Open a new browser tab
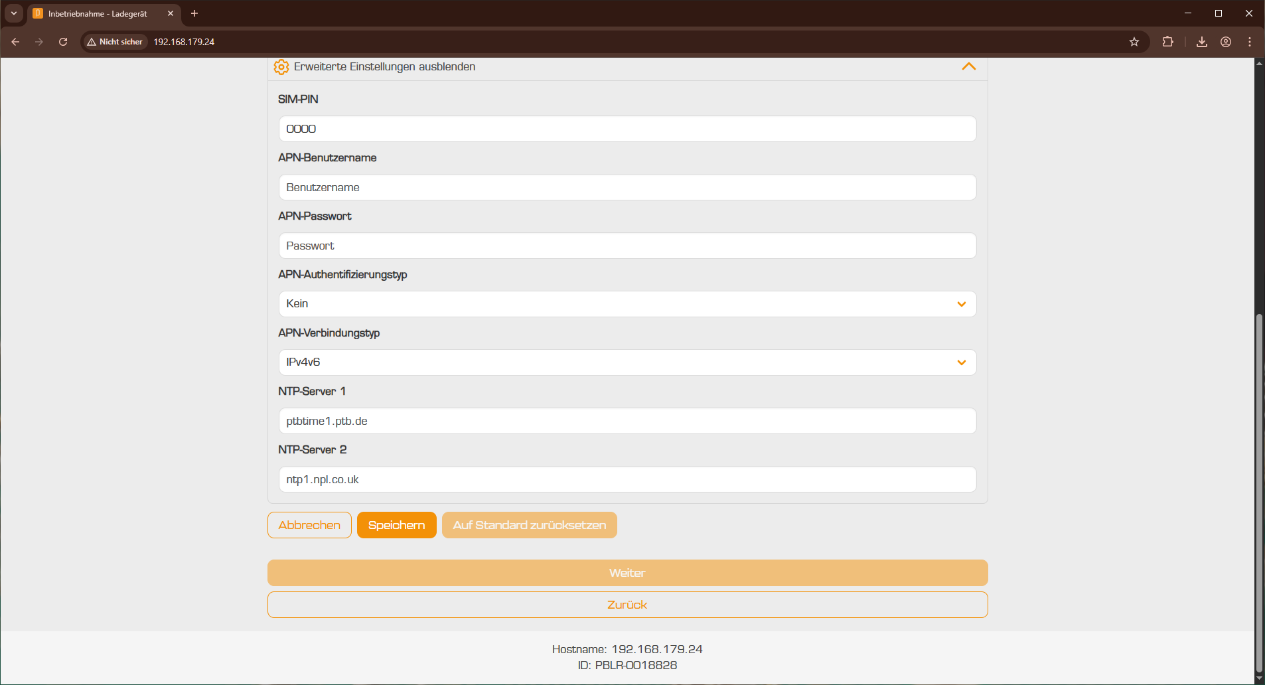1265x685 pixels. (194, 13)
